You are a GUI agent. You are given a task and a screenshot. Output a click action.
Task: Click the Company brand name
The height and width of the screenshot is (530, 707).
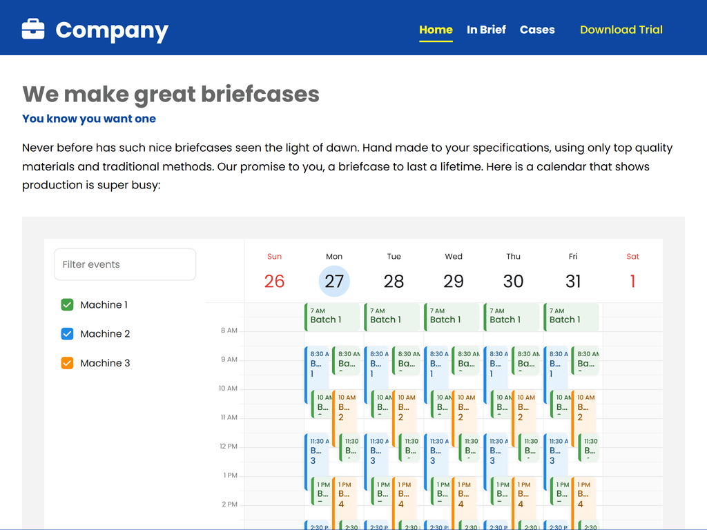pos(112,30)
